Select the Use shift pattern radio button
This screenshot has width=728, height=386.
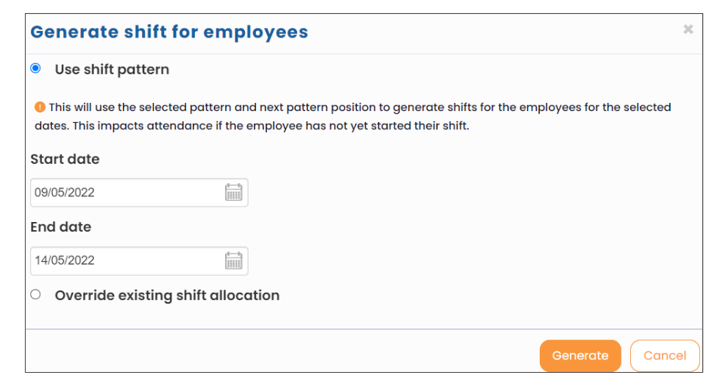pos(36,68)
